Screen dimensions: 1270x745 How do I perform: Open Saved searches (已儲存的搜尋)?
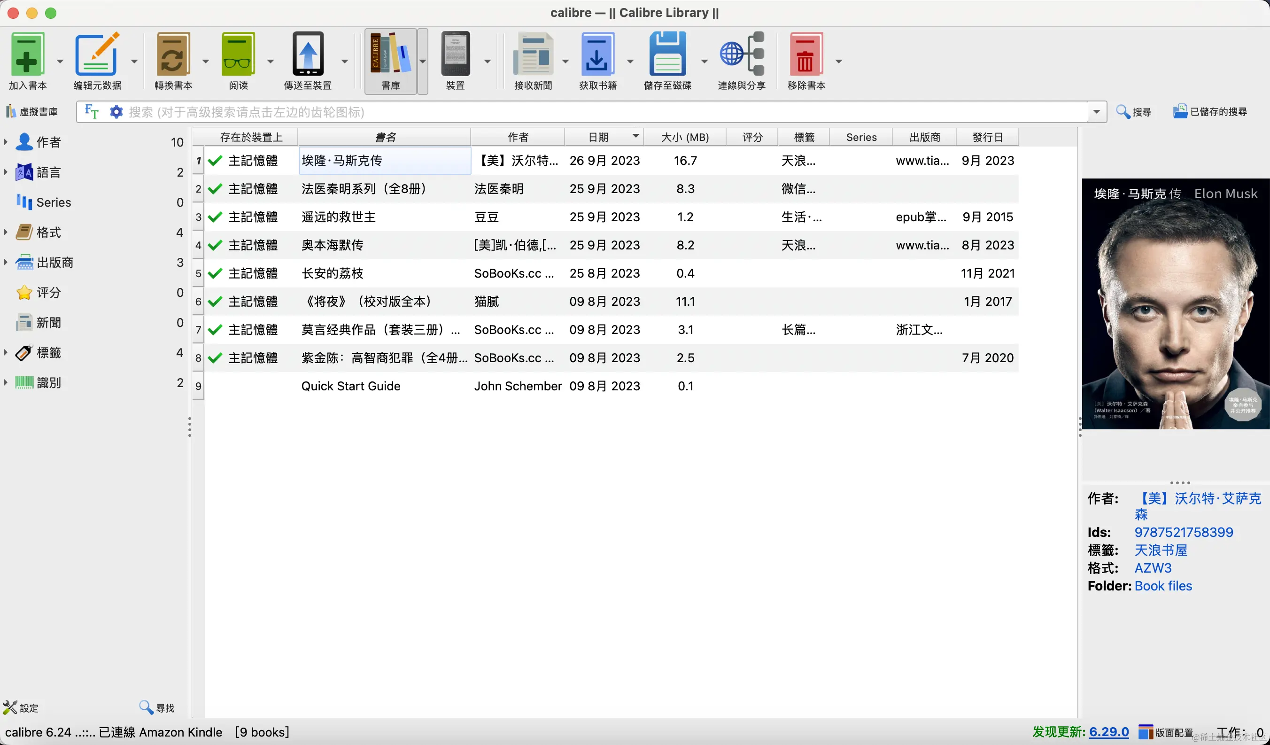point(1209,111)
